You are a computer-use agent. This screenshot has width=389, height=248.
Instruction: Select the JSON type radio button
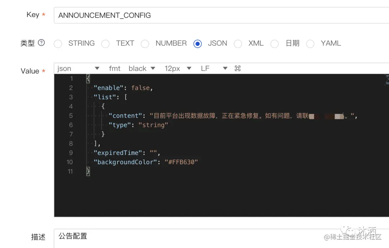[197, 44]
